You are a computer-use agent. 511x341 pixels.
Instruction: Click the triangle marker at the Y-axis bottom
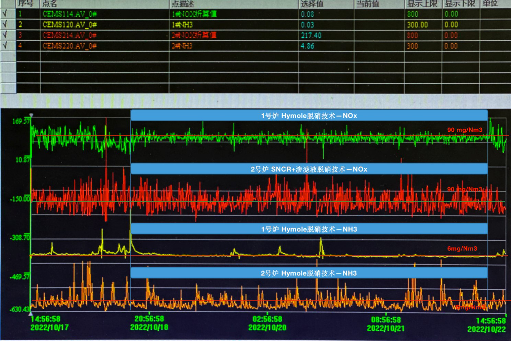coord(31,314)
